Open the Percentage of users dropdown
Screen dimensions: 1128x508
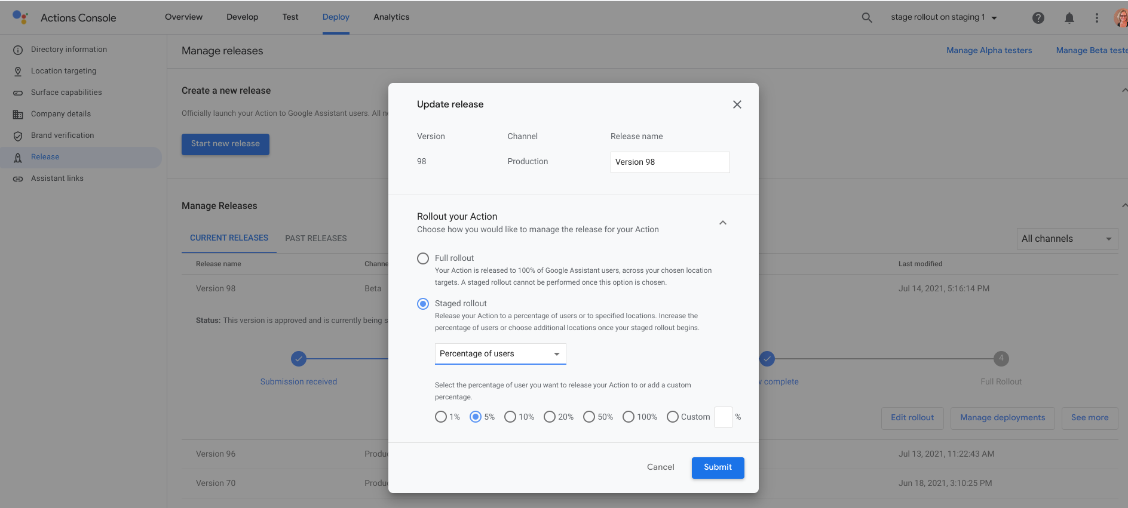click(x=500, y=354)
